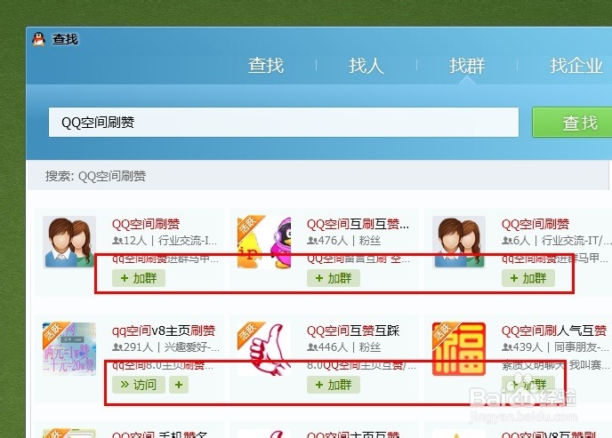
Task: Go to the 找企业 tab
Action: (x=576, y=65)
